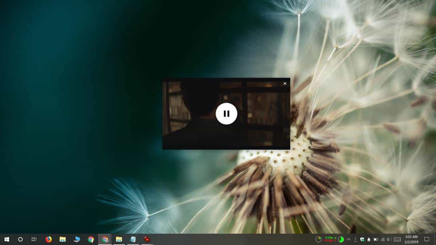The height and width of the screenshot is (245, 436).
Task: Open Windows Security shield tray icon
Action: 362,239
